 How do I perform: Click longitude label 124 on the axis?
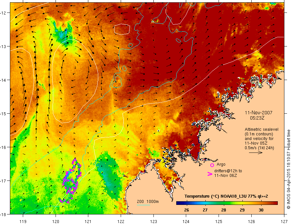[186, 221]
